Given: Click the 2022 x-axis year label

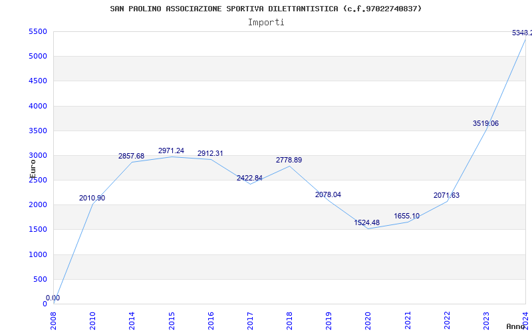Looking at the screenshot, I should point(447,319).
